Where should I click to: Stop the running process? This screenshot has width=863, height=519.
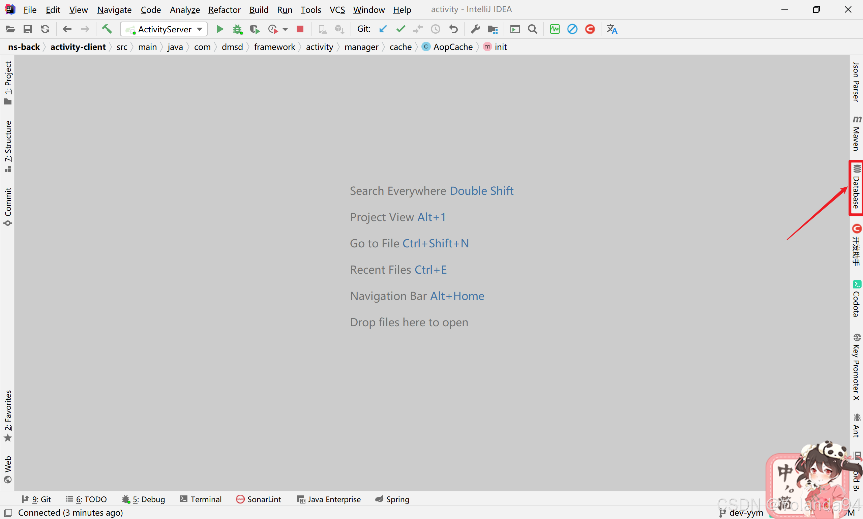300,29
